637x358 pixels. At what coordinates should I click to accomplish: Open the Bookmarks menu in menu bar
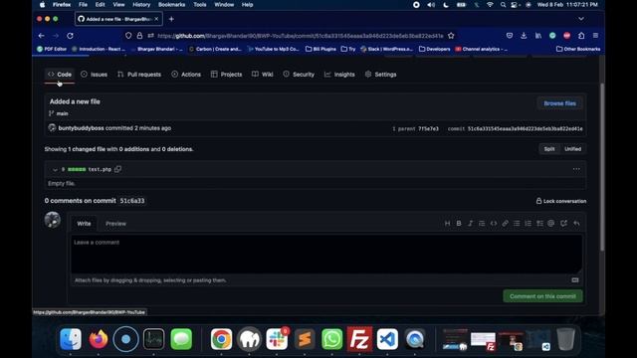(x=171, y=5)
